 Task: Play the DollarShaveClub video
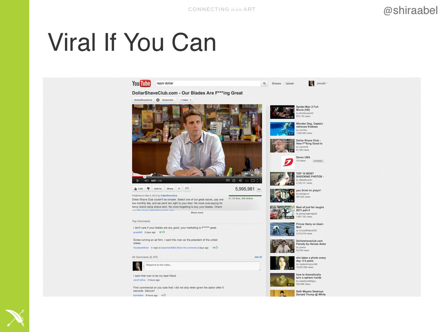138,181
